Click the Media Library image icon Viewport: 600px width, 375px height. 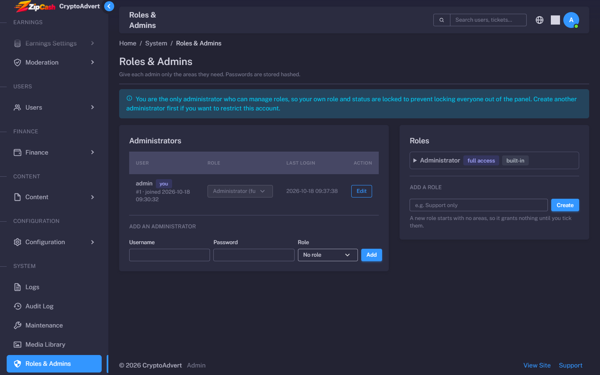tap(17, 345)
